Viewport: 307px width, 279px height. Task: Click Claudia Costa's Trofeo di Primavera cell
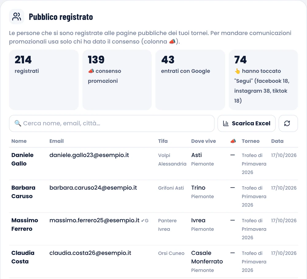(x=254, y=262)
